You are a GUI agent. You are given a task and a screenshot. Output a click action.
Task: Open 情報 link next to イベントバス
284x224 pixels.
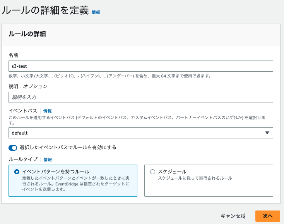tap(48, 111)
